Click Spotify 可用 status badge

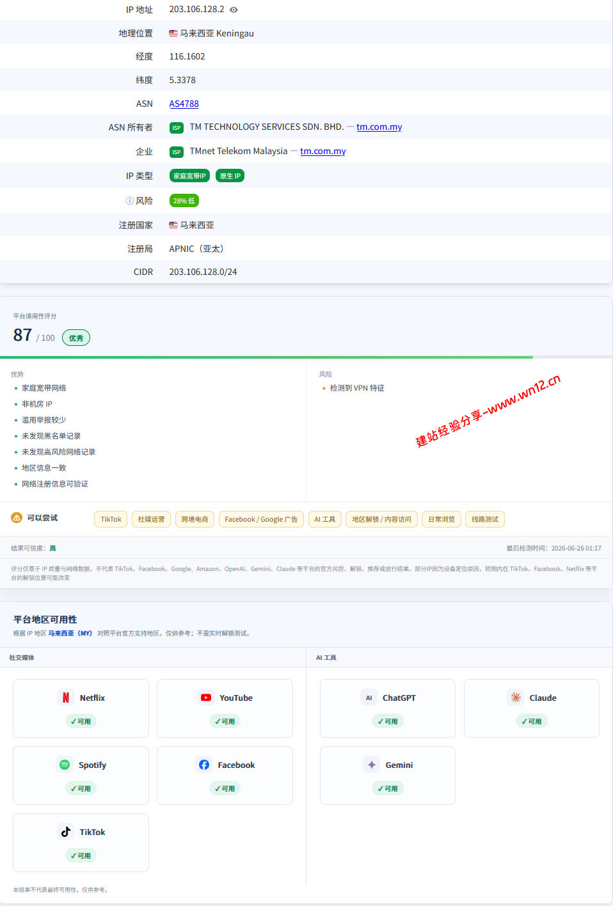81,788
